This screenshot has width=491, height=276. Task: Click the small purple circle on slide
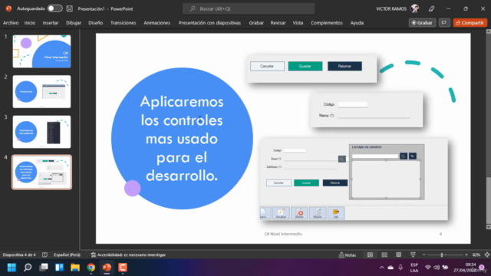(x=133, y=189)
